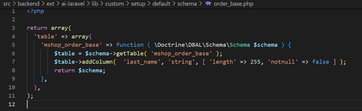
Task: Click the PHP elephant file icon in breadcrumb
Action: (208, 4)
